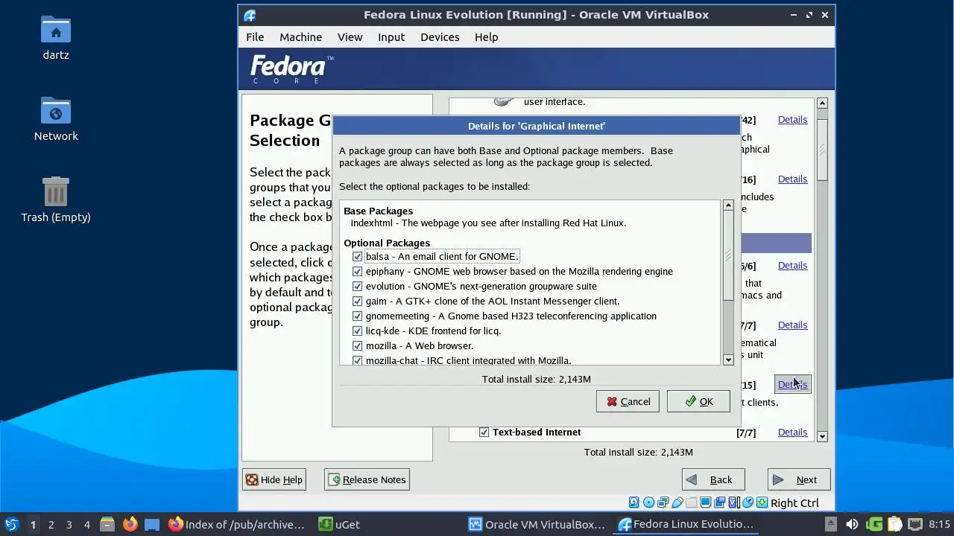Open the dartz home folder icon
The height and width of the screenshot is (536, 954).
click(x=56, y=30)
